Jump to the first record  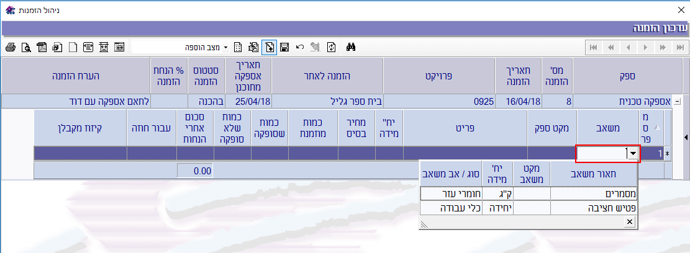594,47
